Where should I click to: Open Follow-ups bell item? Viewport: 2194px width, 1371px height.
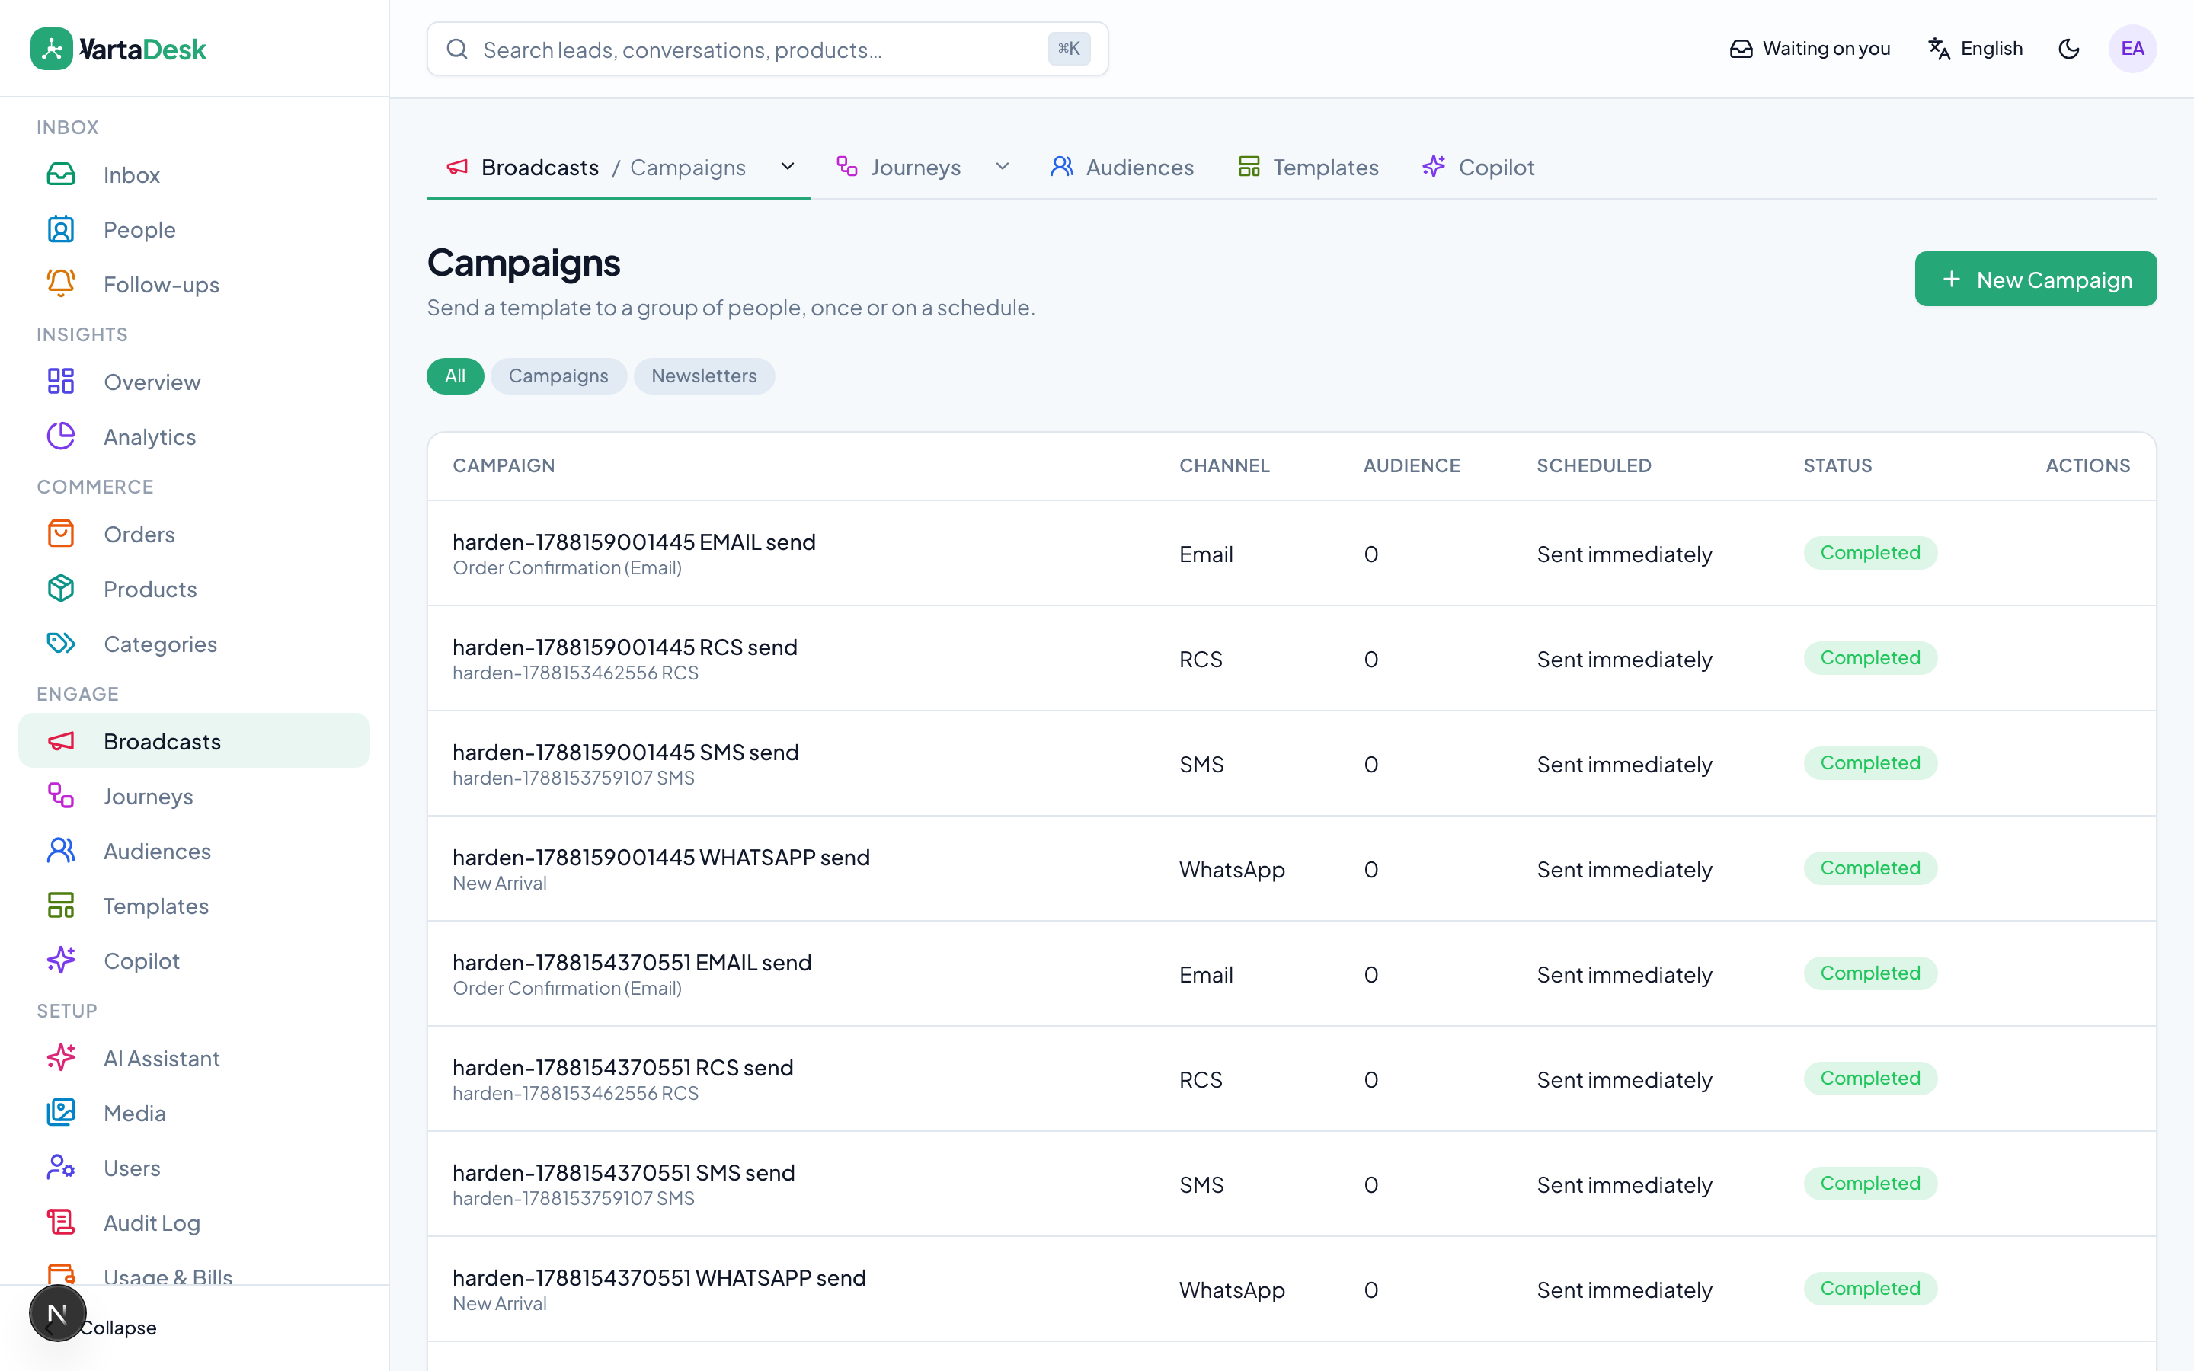(x=194, y=285)
